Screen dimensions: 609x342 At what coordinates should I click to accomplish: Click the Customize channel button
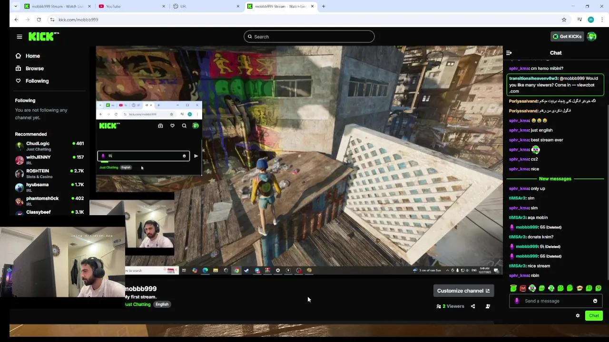pos(463,291)
